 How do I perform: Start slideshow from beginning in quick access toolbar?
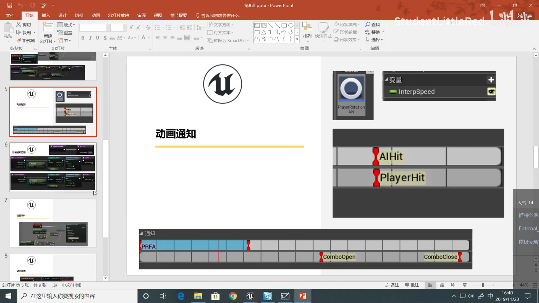click(x=43, y=5)
